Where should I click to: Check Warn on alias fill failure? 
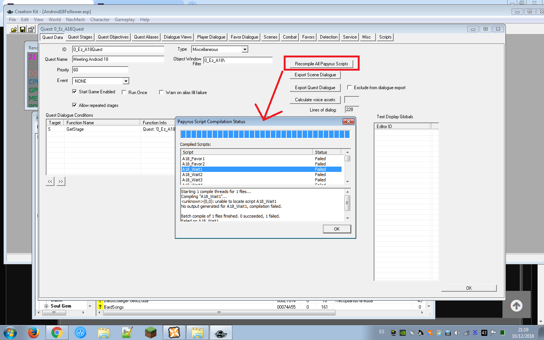(x=161, y=92)
